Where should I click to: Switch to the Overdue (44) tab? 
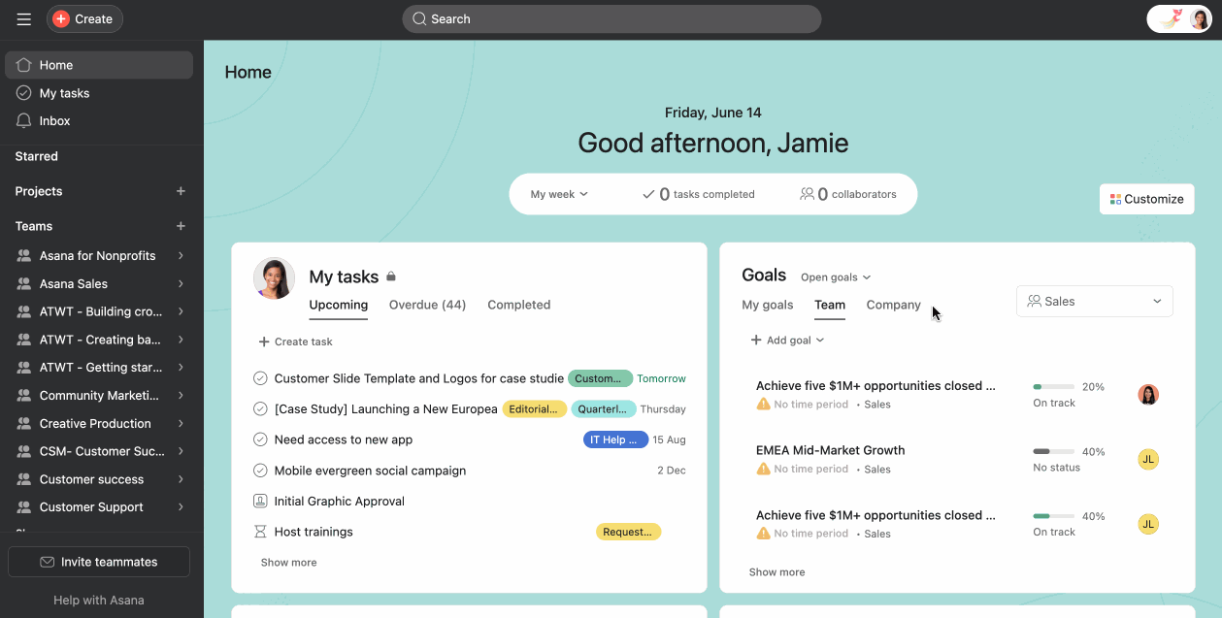pyautogui.click(x=427, y=305)
